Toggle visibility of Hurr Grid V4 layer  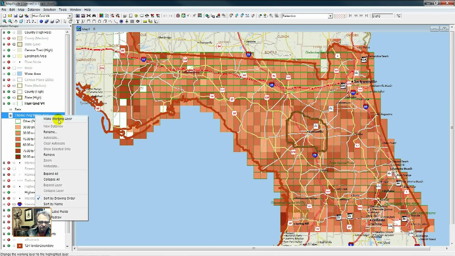point(9,103)
